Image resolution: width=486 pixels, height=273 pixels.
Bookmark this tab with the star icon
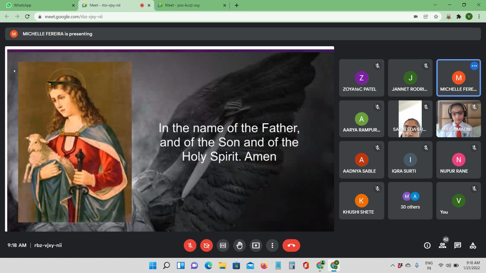tap(436, 17)
